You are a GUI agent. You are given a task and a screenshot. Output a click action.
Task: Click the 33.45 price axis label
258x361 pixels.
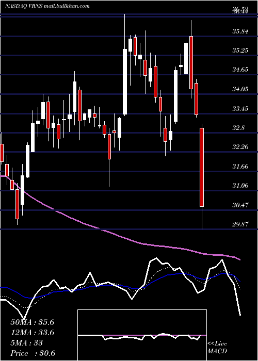point(240,109)
